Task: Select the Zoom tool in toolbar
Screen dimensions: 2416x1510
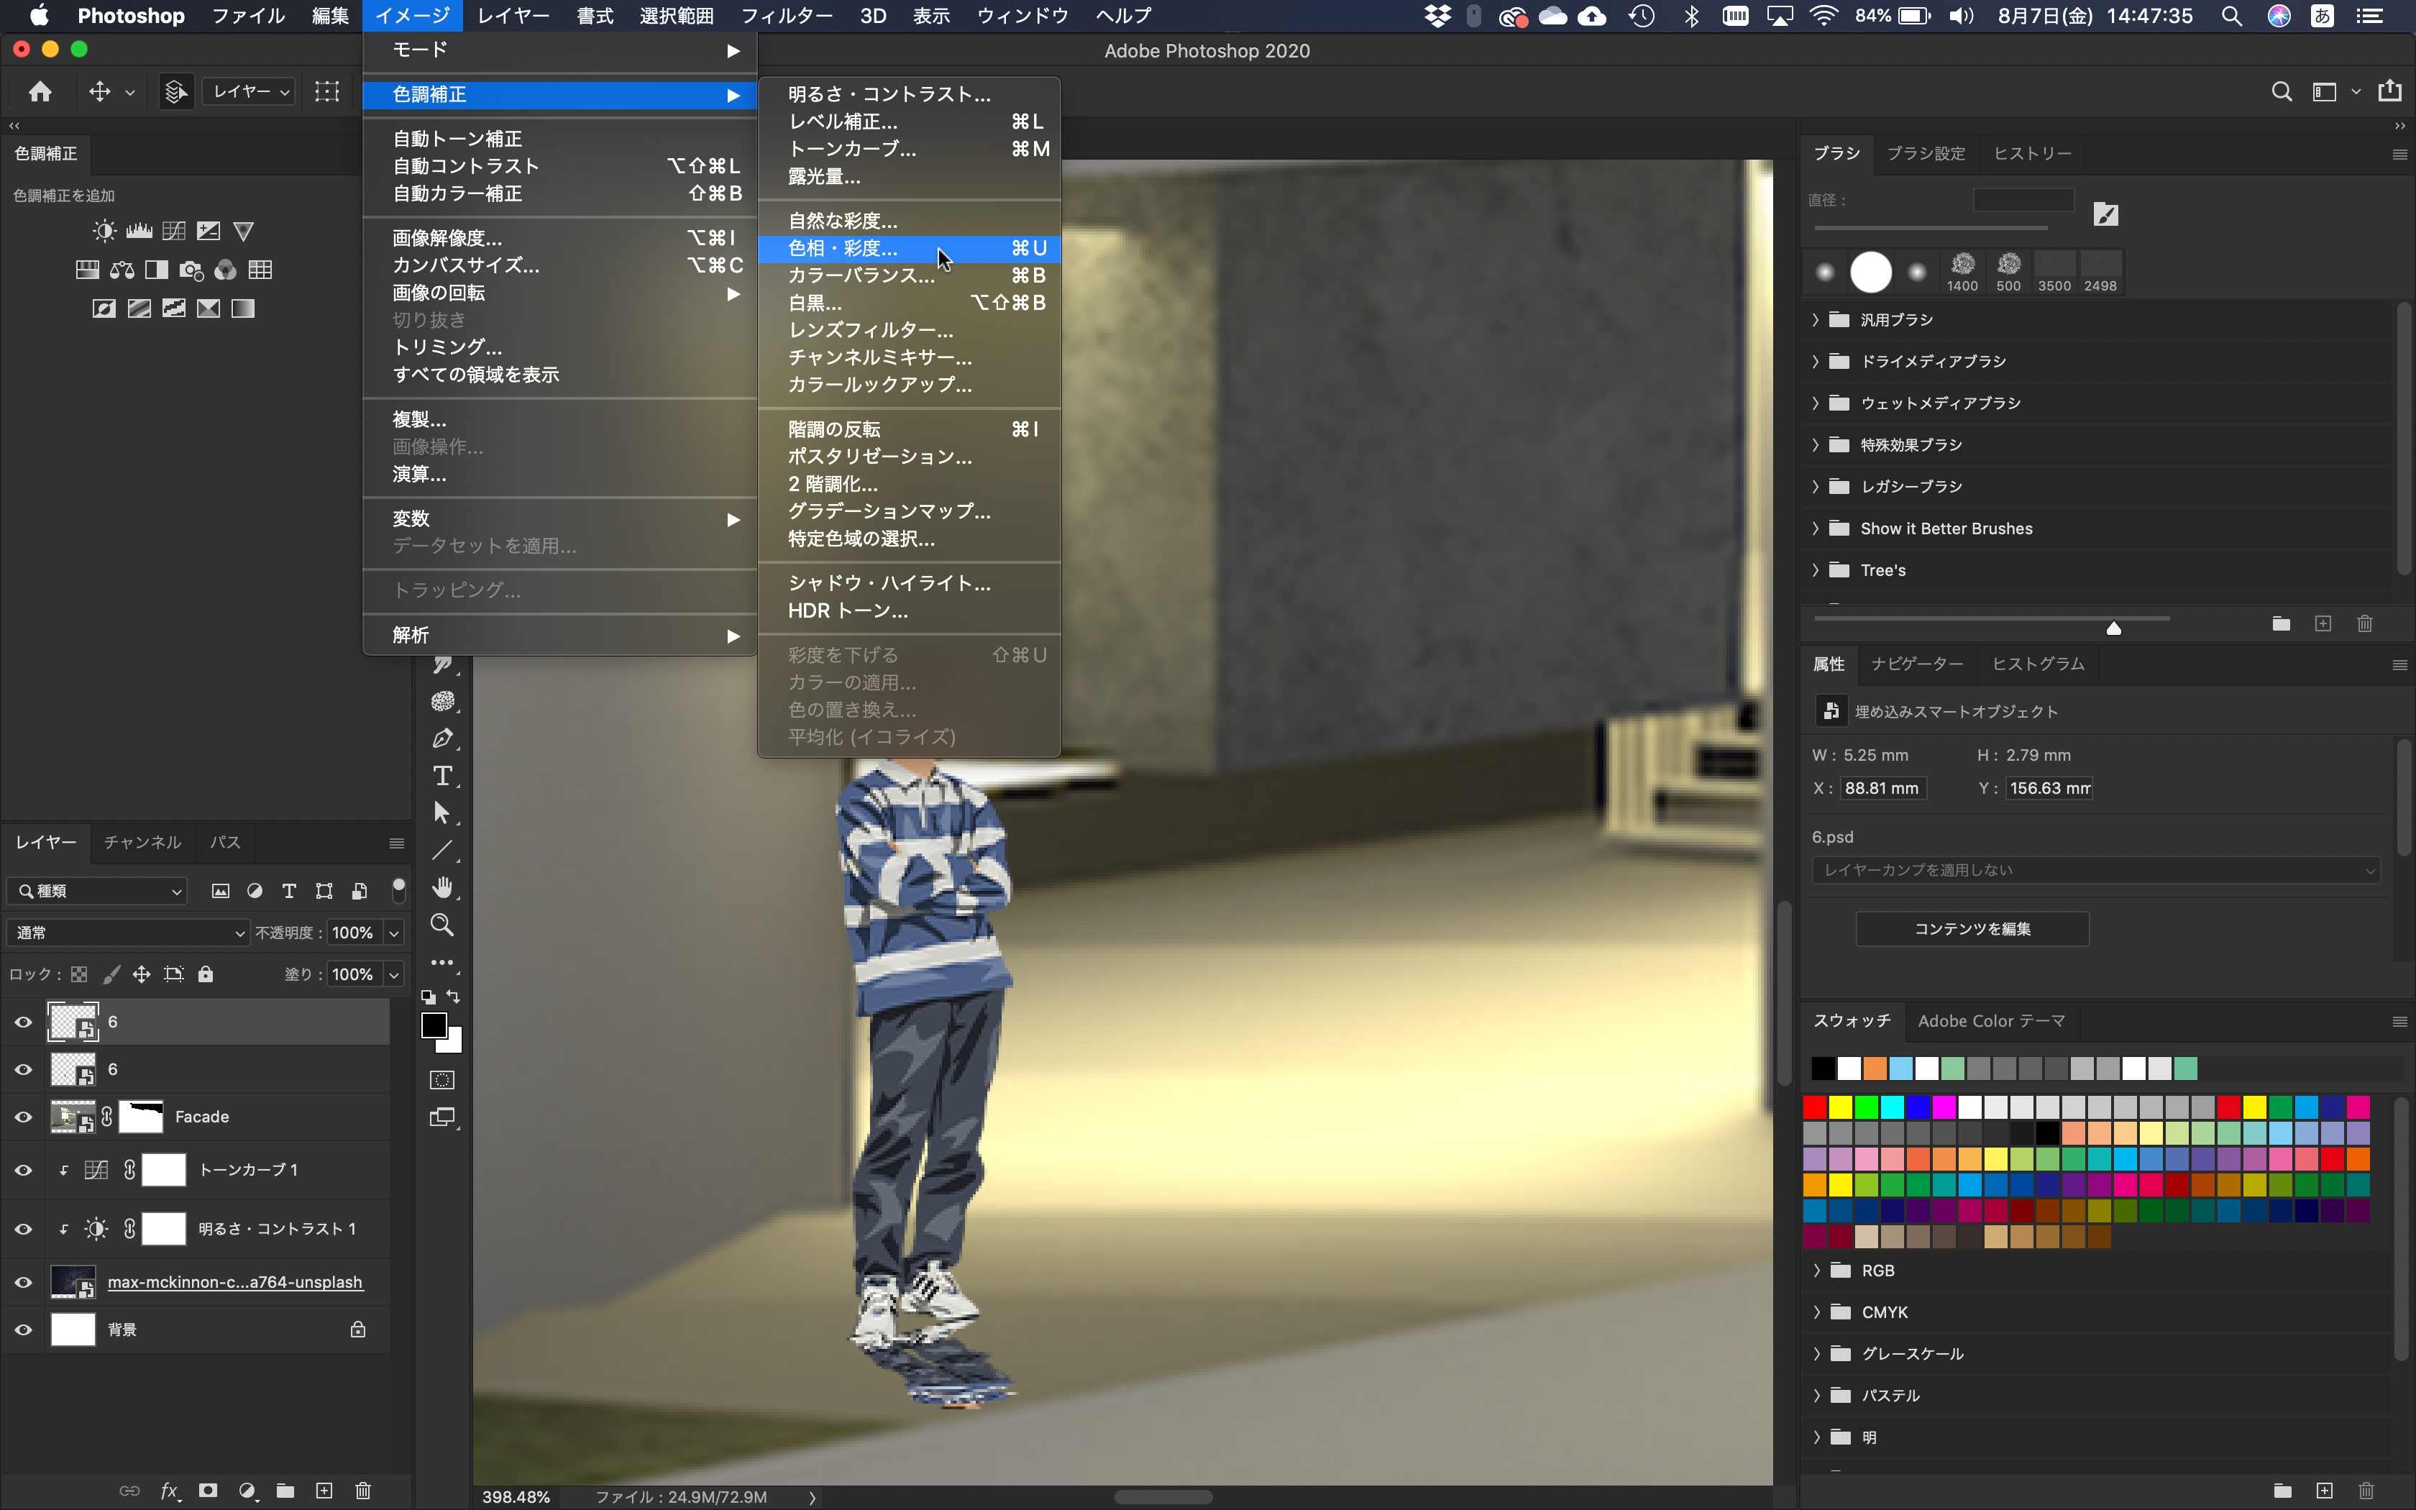Action: point(442,925)
